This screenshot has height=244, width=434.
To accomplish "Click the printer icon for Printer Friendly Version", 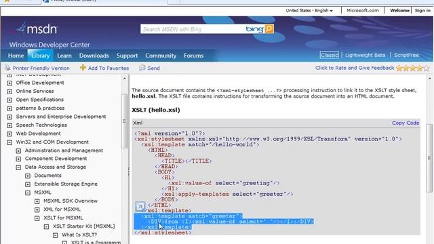I will [7, 68].
